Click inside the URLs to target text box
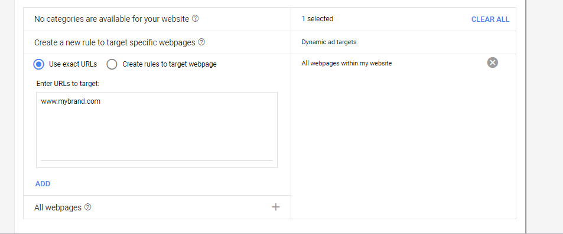 coord(157,130)
